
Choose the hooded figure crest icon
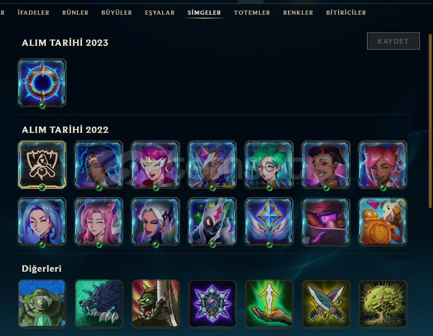(x=42, y=165)
